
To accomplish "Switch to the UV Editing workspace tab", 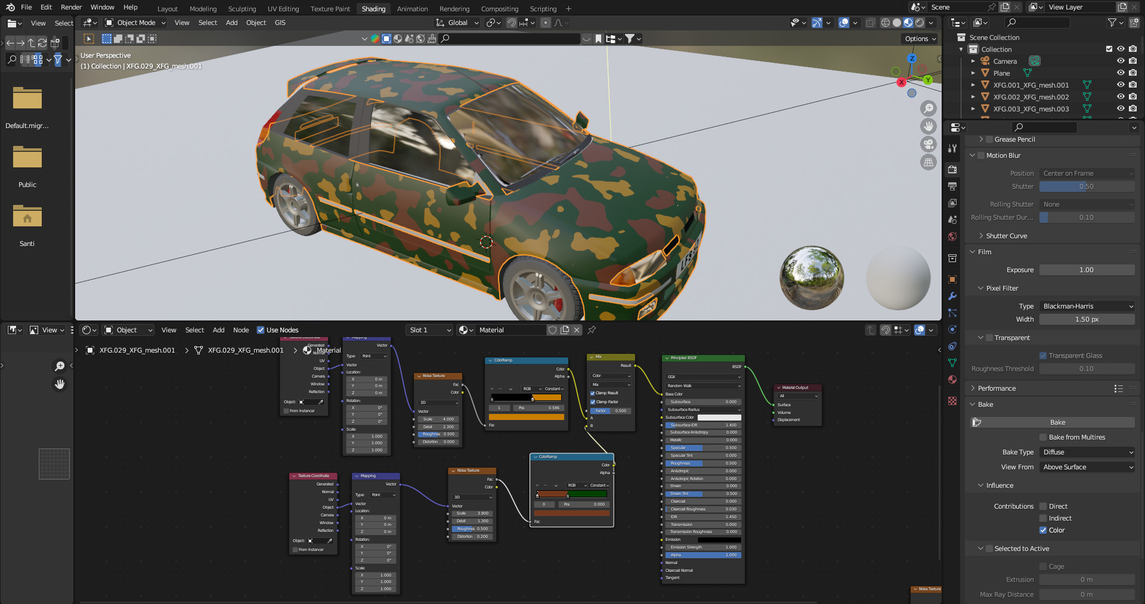I will (x=283, y=9).
